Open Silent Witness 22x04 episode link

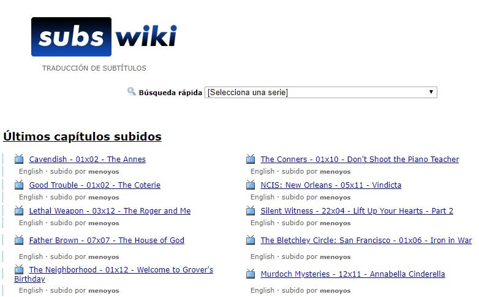click(x=356, y=211)
